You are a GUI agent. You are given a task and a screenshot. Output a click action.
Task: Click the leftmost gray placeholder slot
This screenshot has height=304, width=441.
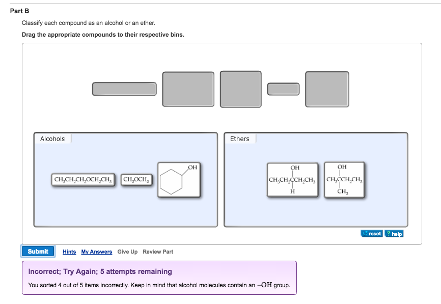coord(124,89)
